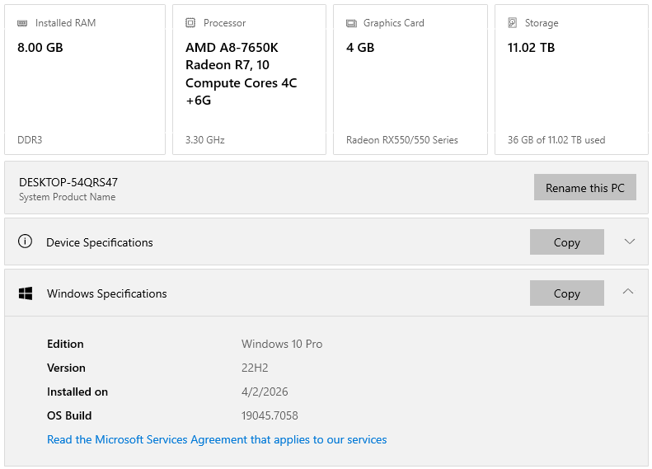Click the Windows Specifications heading
Viewport: 652px width, 469px height.
[x=107, y=293]
